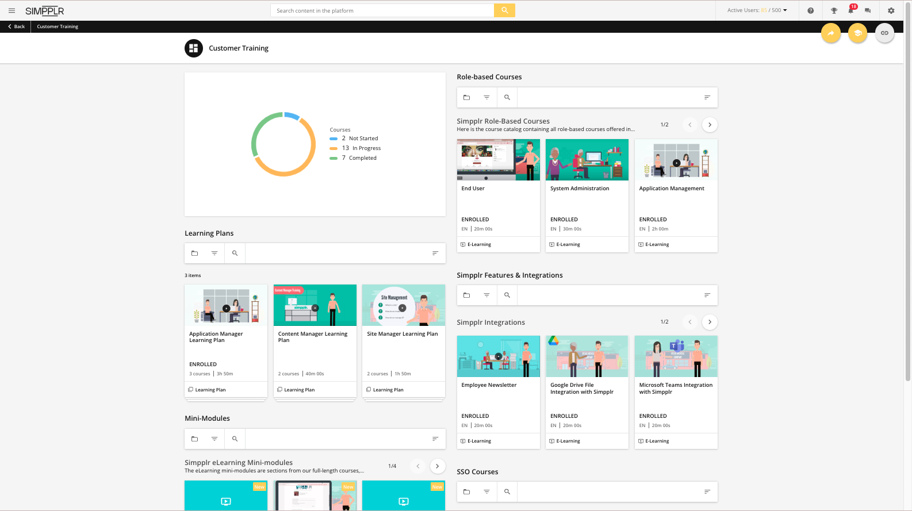
Task: Open the hamburger main menu
Action: (x=12, y=10)
